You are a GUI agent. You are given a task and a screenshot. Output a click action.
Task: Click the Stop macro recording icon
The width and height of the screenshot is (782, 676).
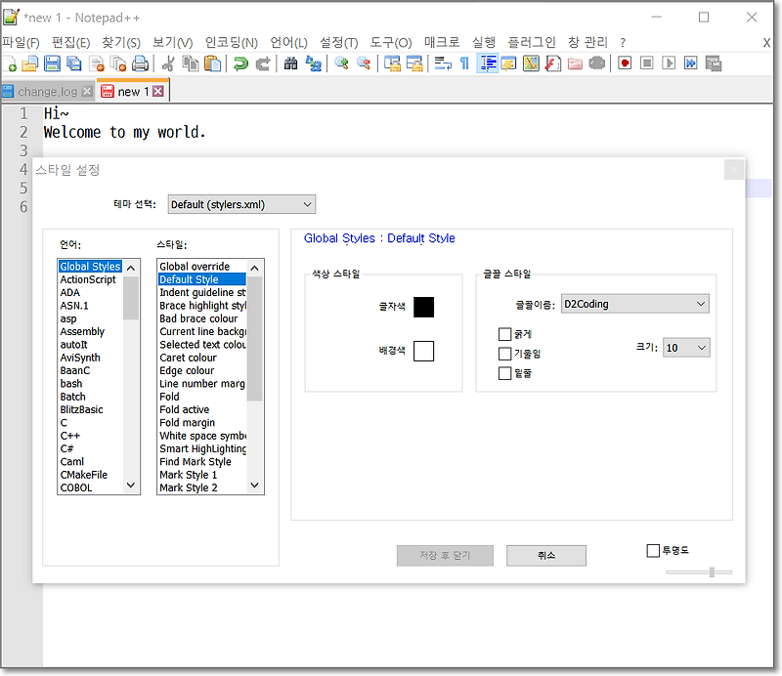pos(647,63)
